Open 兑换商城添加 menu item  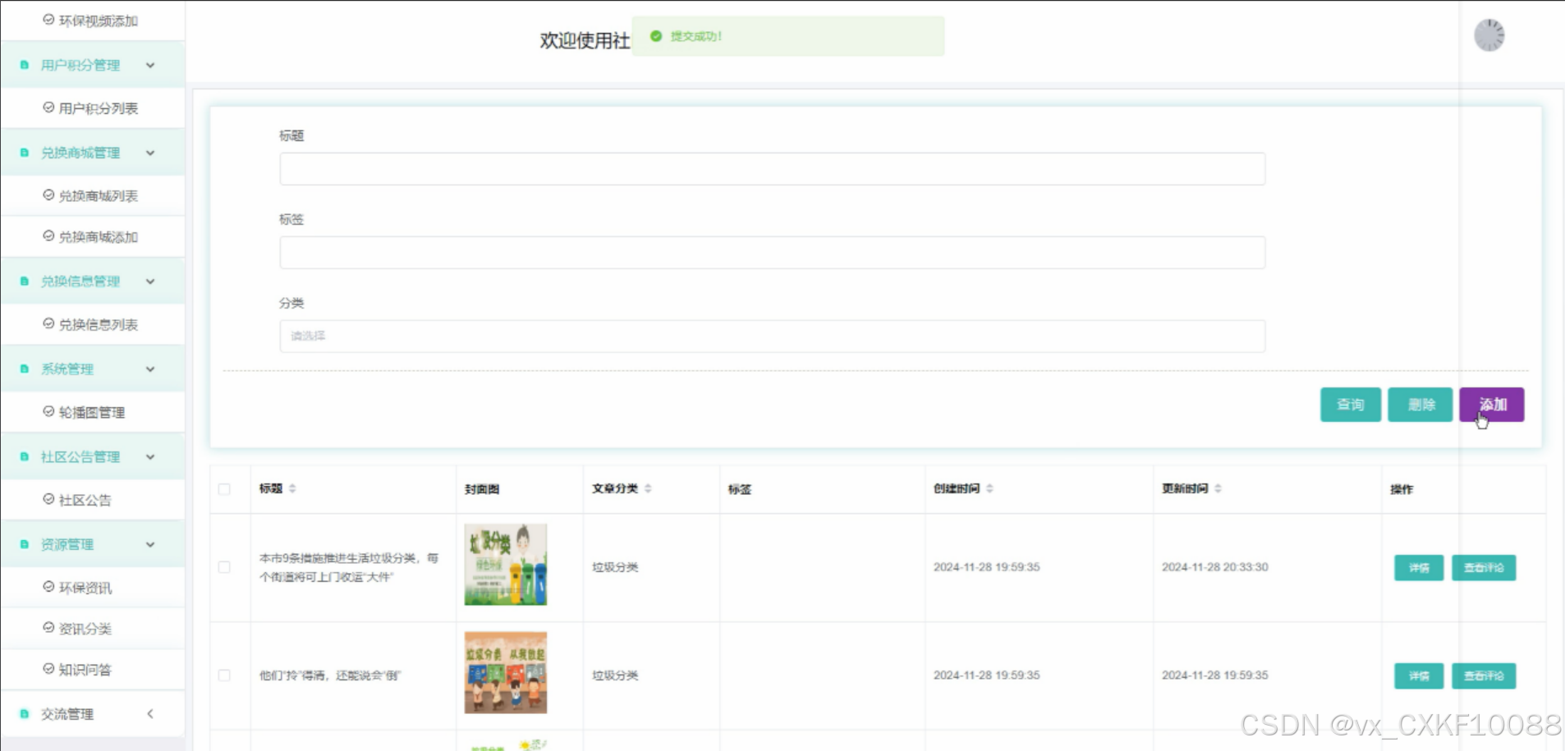pos(92,237)
